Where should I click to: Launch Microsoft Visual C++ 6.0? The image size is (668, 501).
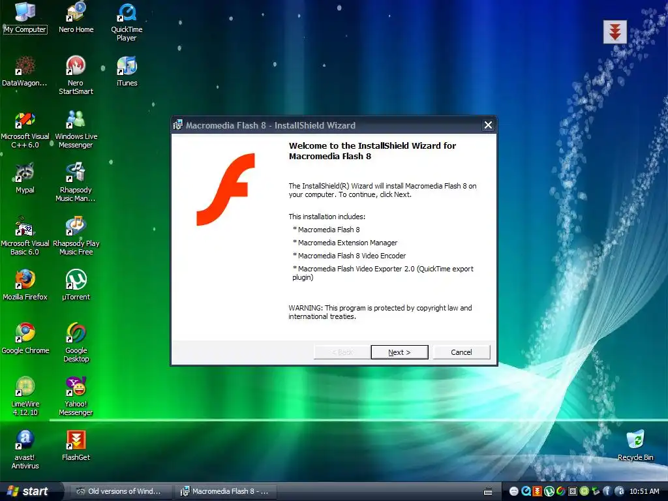coord(25,129)
